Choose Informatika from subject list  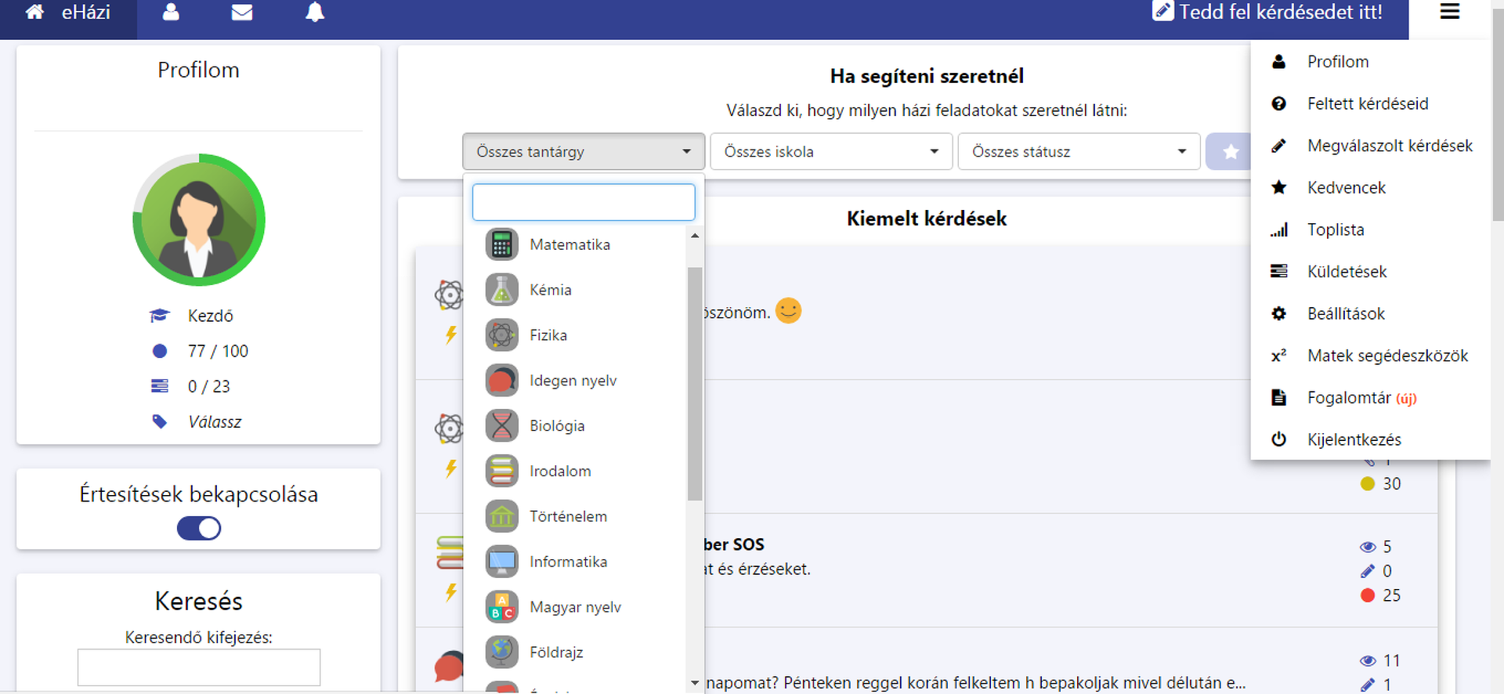pyautogui.click(x=568, y=562)
